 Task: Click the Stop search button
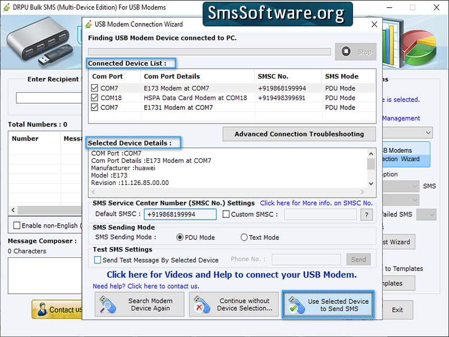[x=356, y=52]
